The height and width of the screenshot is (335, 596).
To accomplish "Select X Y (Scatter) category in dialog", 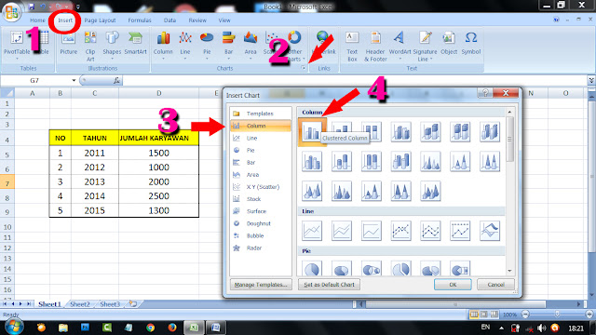I will pos(261,187).
